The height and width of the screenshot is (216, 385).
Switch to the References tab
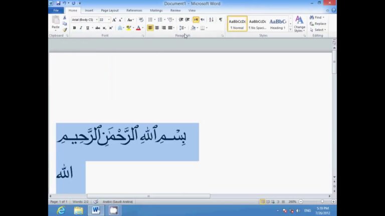point(134,10)
